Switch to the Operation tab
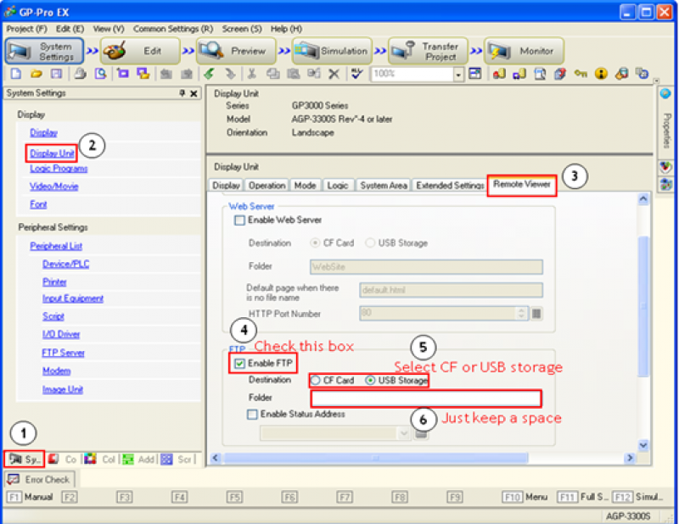This screenshot has height=524, width=679. click(267, 185)
